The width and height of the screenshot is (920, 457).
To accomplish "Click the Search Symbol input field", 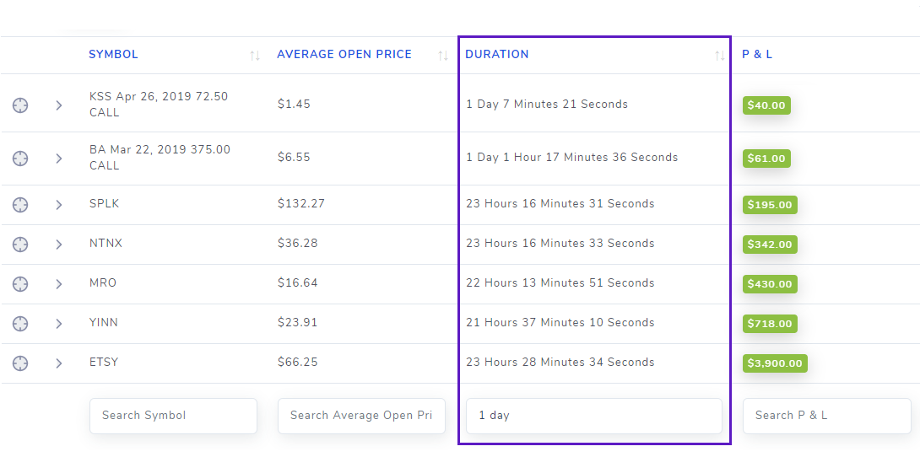I will tap(173, 416).
